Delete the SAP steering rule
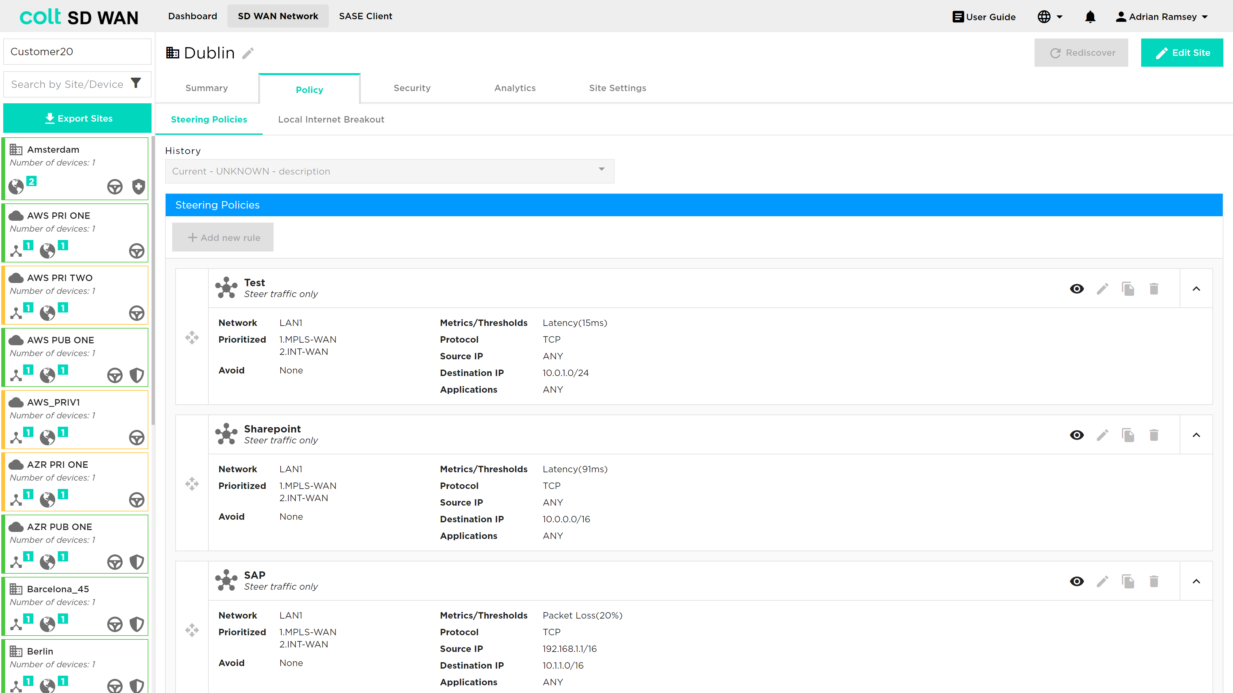This screenshot has height=693, width=1233. pos(1154,582)
